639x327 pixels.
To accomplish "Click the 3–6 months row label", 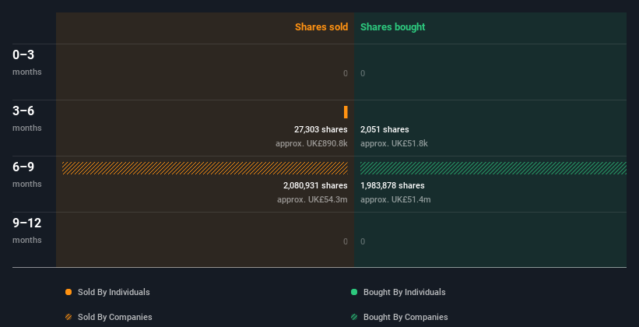I will (27, 118).
